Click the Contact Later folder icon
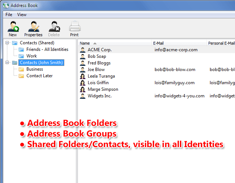The image size is (235, 183). 21,76
